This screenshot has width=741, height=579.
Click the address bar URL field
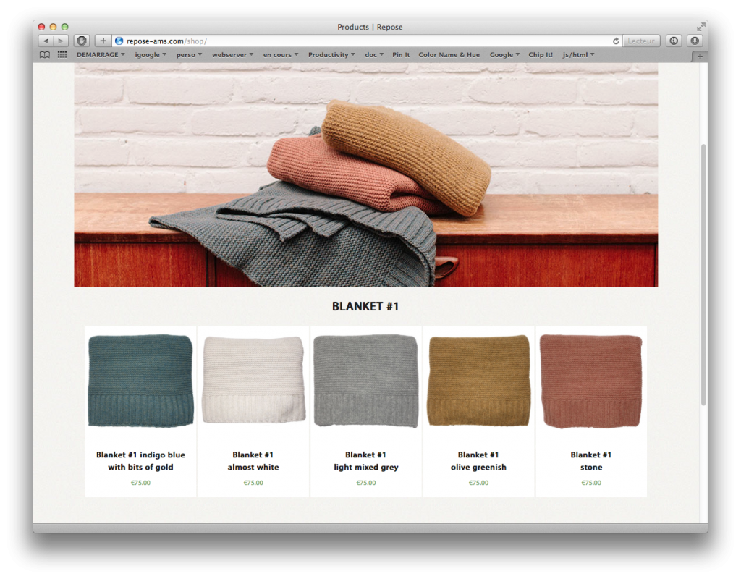tap(362, 41)
